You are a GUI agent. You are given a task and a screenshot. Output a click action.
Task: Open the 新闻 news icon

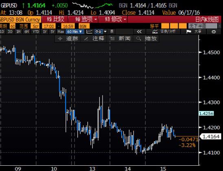point(121,39)
